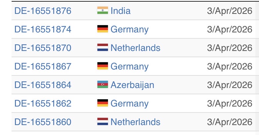259x135 pixels.
Task: Open the DE-16551862 ID link
Action: [x=43, y=103]
